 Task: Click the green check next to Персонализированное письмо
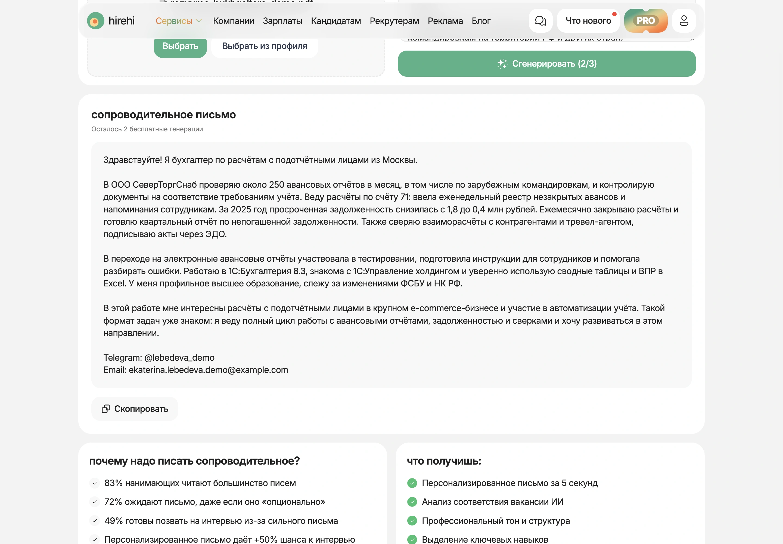(x=412, y=483)
